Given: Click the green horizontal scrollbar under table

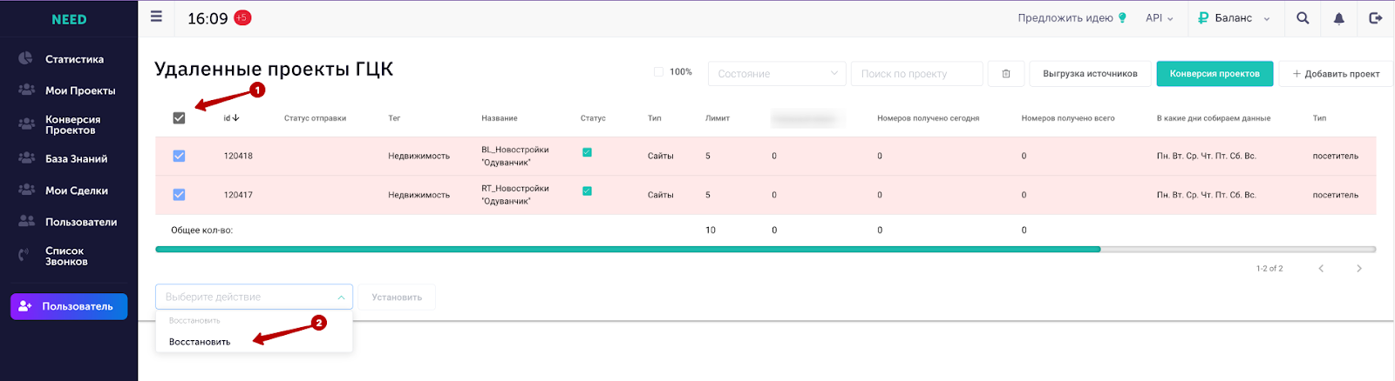Looking at the screenshot, I should [628, 250].
